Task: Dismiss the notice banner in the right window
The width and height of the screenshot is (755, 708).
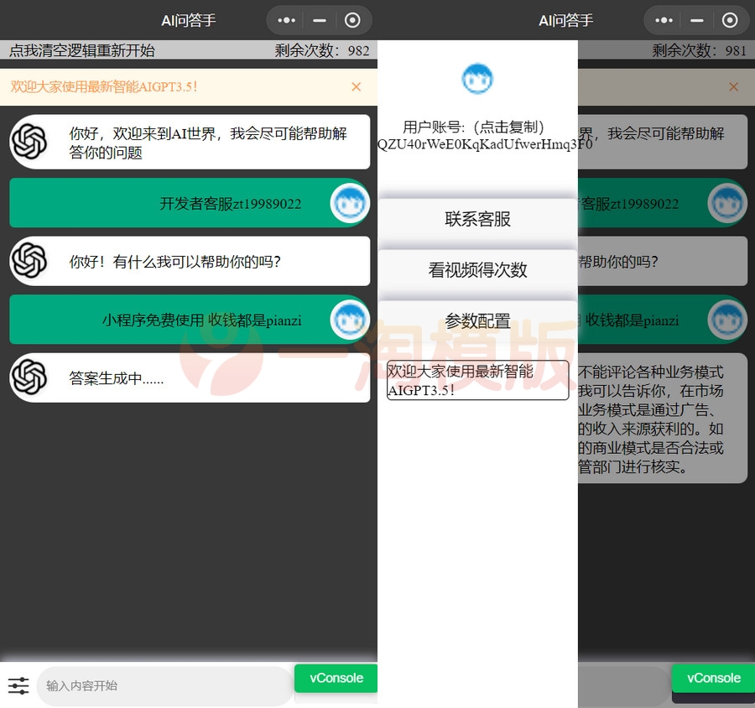Action: [x=733, y=86]
